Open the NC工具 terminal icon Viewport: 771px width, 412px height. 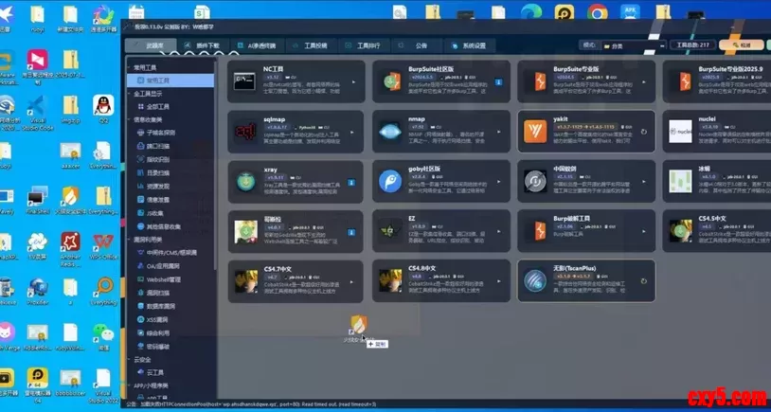(245, 82)
